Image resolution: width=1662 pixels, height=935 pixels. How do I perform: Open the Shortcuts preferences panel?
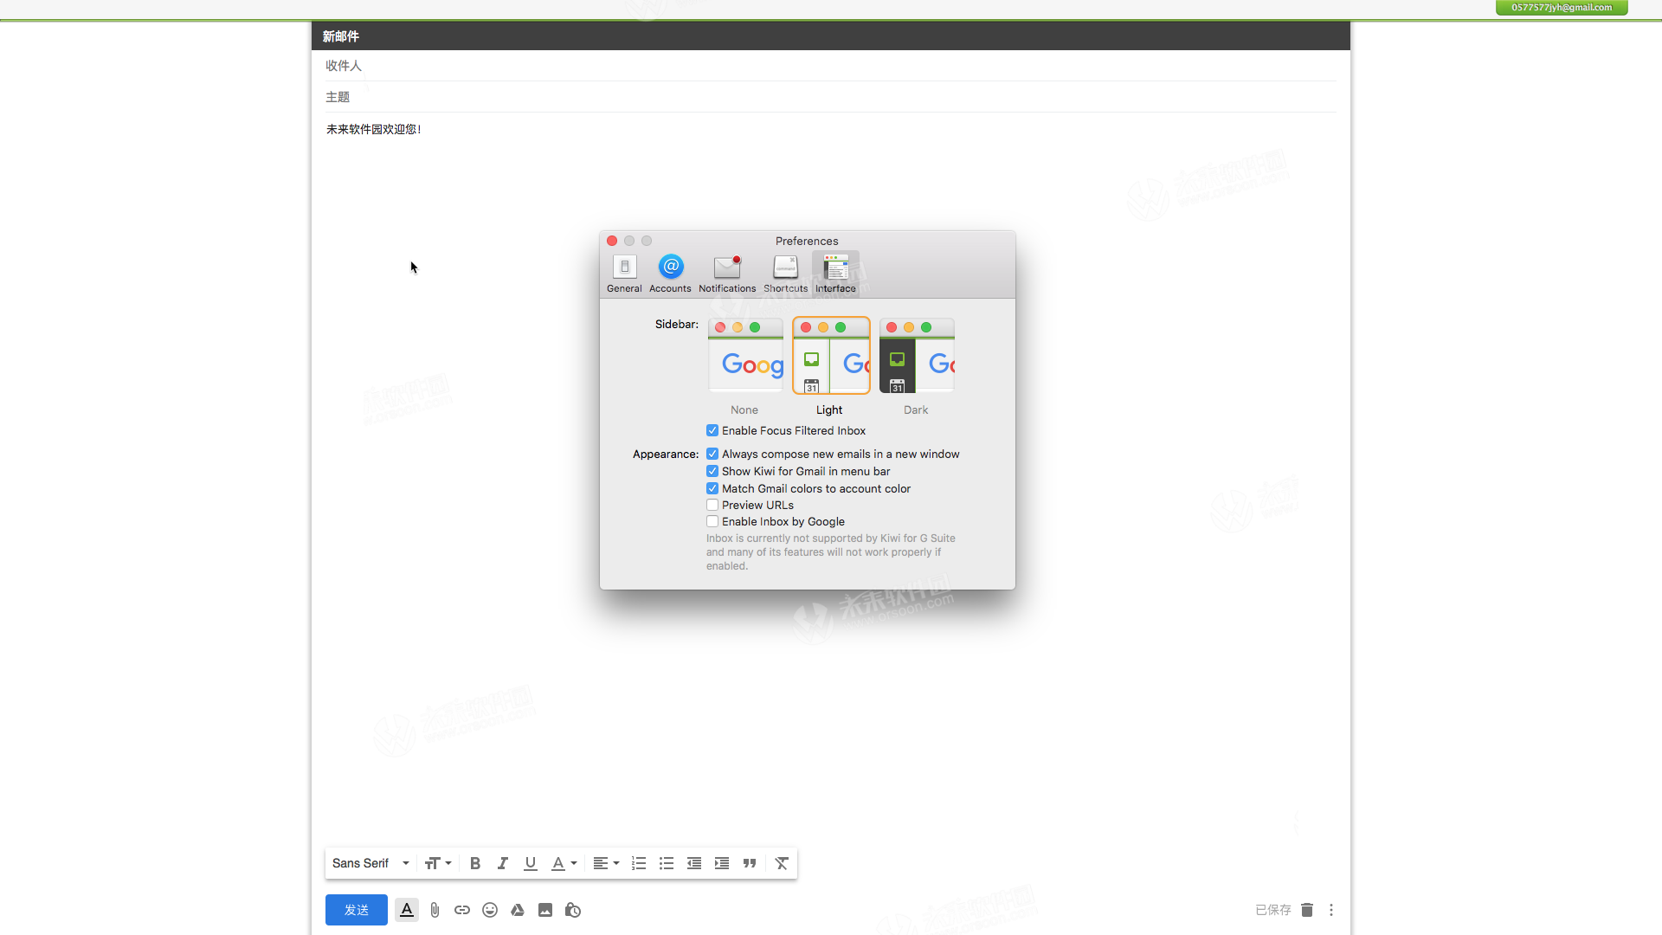tap(785, 272)
